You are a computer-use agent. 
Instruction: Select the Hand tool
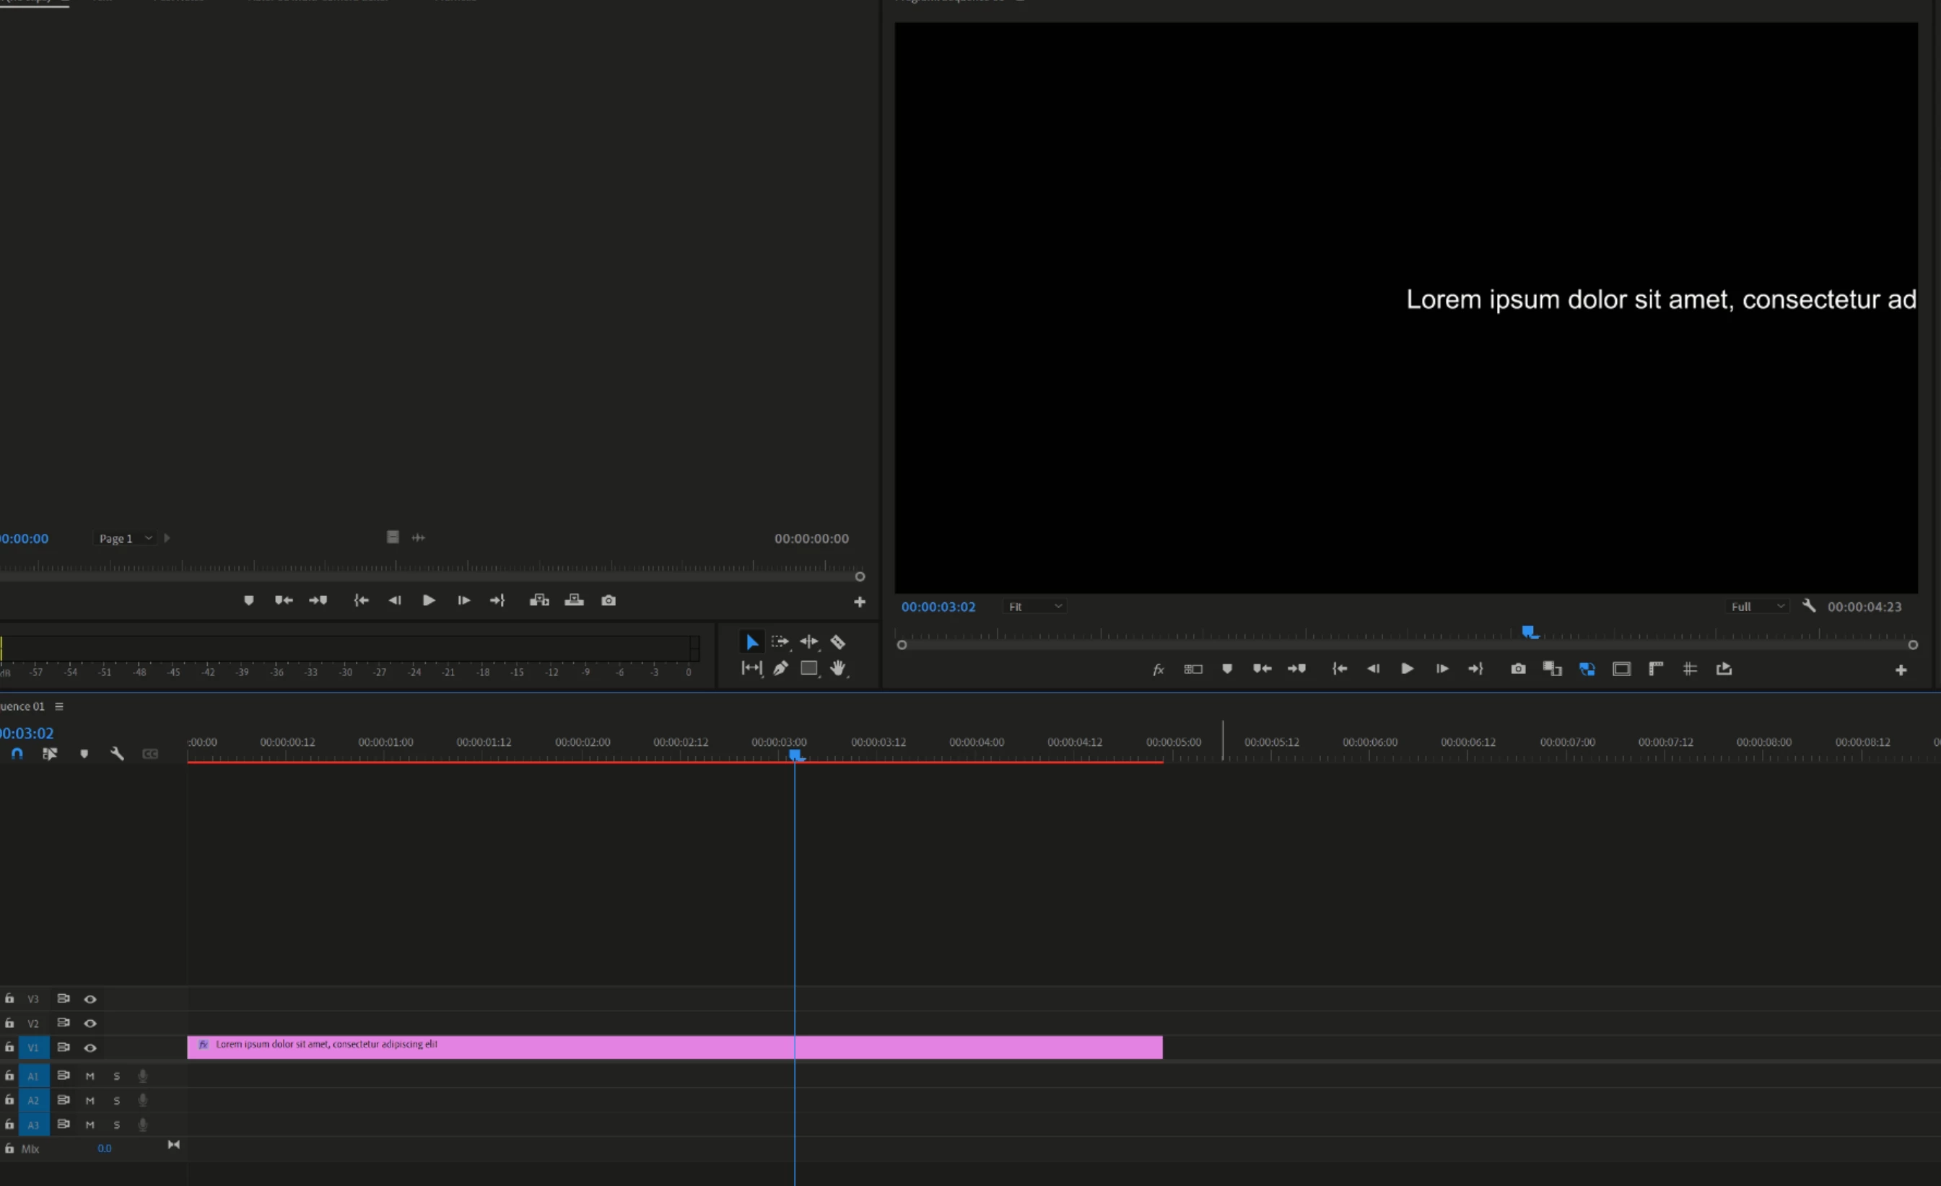[837, 668]
